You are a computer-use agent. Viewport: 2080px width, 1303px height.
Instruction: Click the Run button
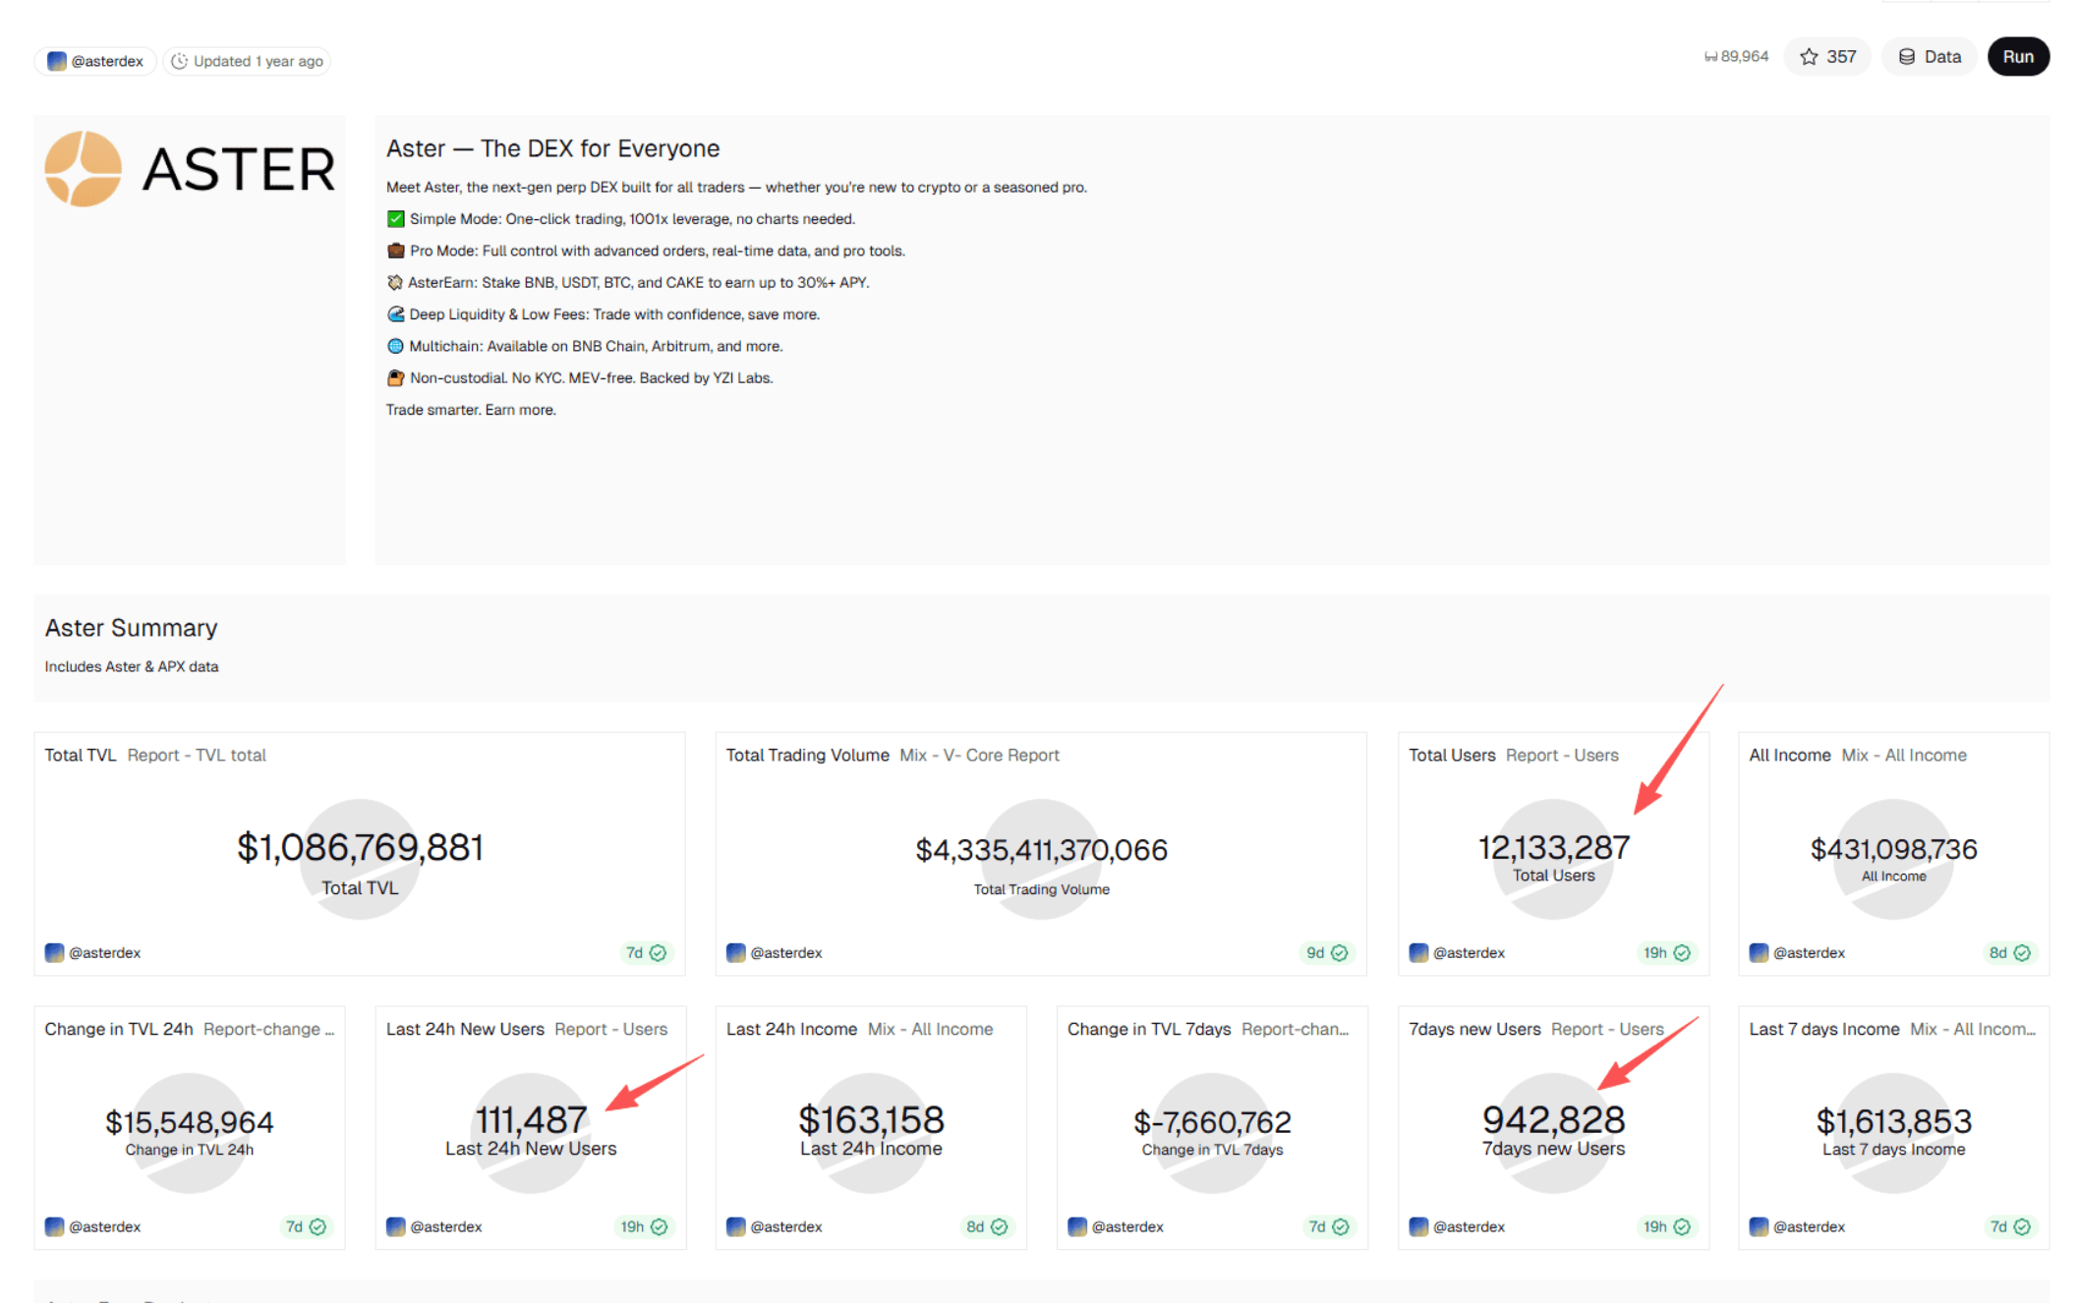tap(2017, 57)
